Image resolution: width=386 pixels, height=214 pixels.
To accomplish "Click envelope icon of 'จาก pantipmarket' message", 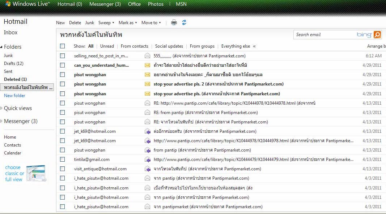I will coord(147,207).
